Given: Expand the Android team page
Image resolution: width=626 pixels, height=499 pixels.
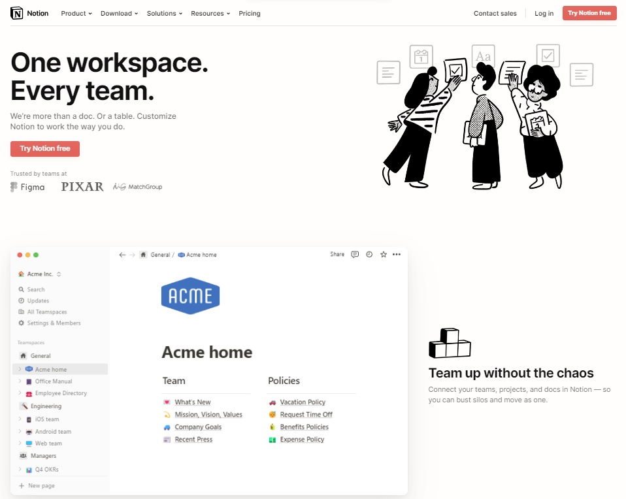Looking at the screenshot, I should [x=20, y=432].
